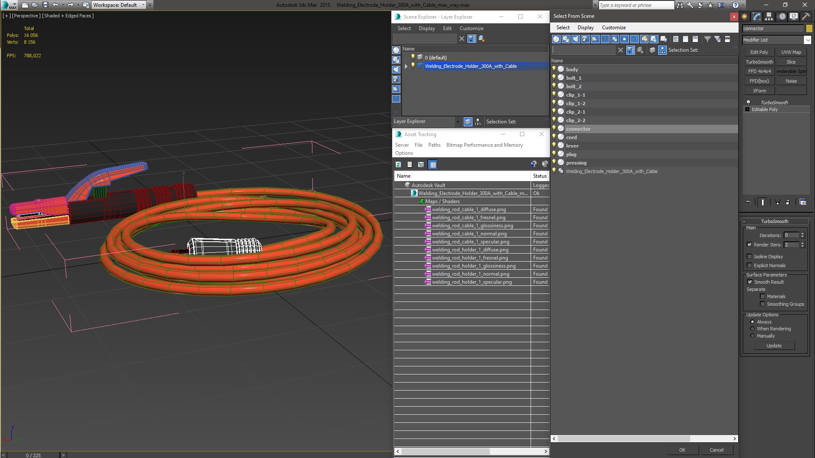Open Select menu in Scene Explorer
The height and width of the screenshot is (458, 815).
[404, 28]
